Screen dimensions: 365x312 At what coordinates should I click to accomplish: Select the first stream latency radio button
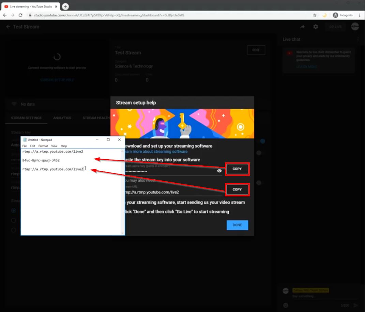[14, 211]
